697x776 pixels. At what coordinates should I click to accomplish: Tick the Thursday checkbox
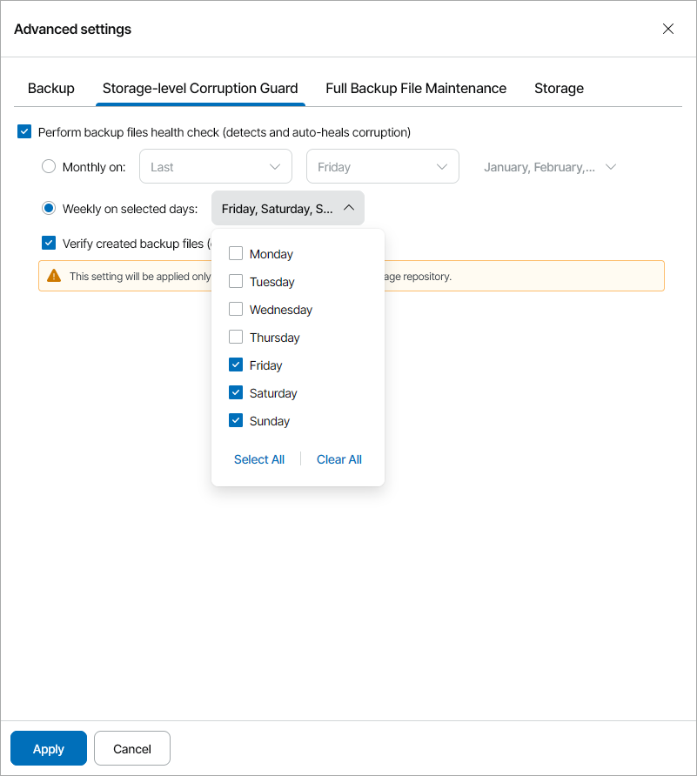[236, 338]
